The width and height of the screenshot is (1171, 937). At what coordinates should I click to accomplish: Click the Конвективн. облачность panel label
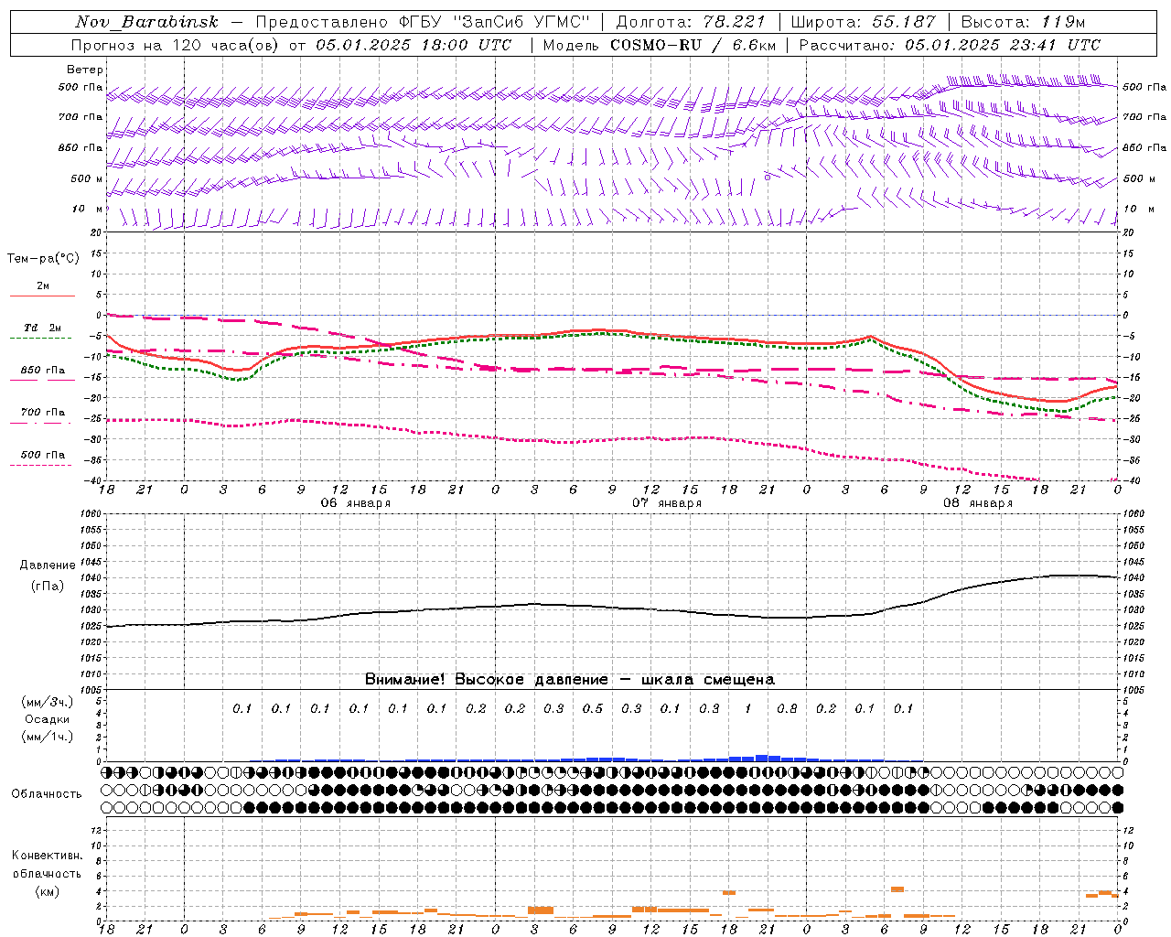click(48, 865)
